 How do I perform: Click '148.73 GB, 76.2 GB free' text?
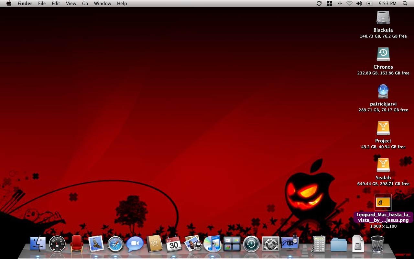pos(383,36)
